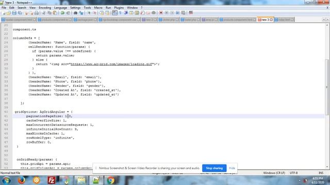Click the Save All toolbar icon
Viewport: 330px width, 185px height.
(x=20, y=13)
